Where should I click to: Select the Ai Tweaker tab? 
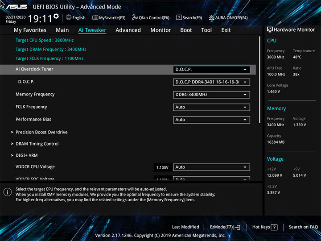(92, 30)
